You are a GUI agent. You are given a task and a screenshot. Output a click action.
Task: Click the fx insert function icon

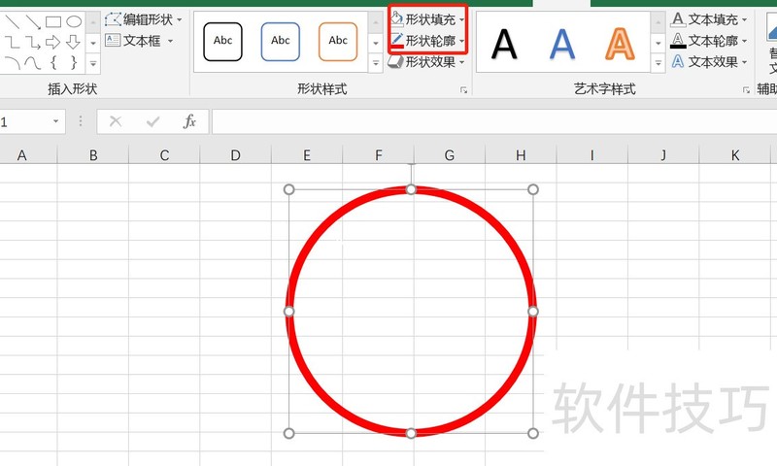(189, 121)
